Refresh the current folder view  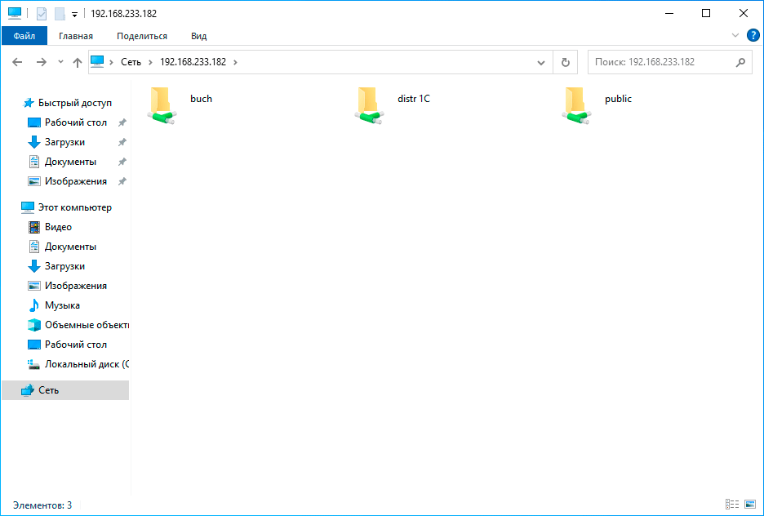[565, 62]
